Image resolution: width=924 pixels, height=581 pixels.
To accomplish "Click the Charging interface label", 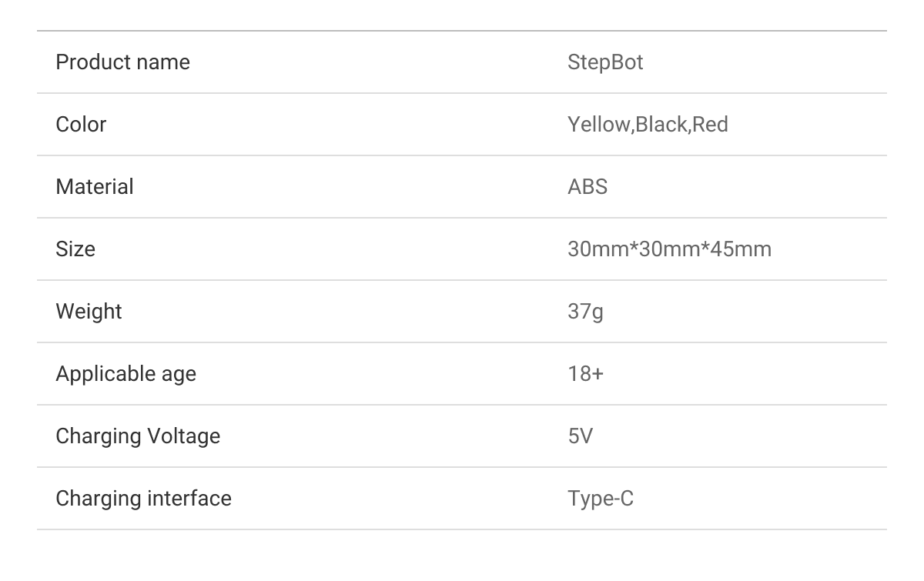I will pyautogui.click(x=143, y=499).
